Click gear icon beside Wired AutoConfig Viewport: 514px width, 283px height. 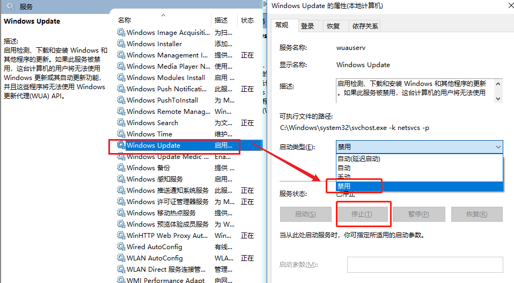pyautogui.click(x=121, y=246)
